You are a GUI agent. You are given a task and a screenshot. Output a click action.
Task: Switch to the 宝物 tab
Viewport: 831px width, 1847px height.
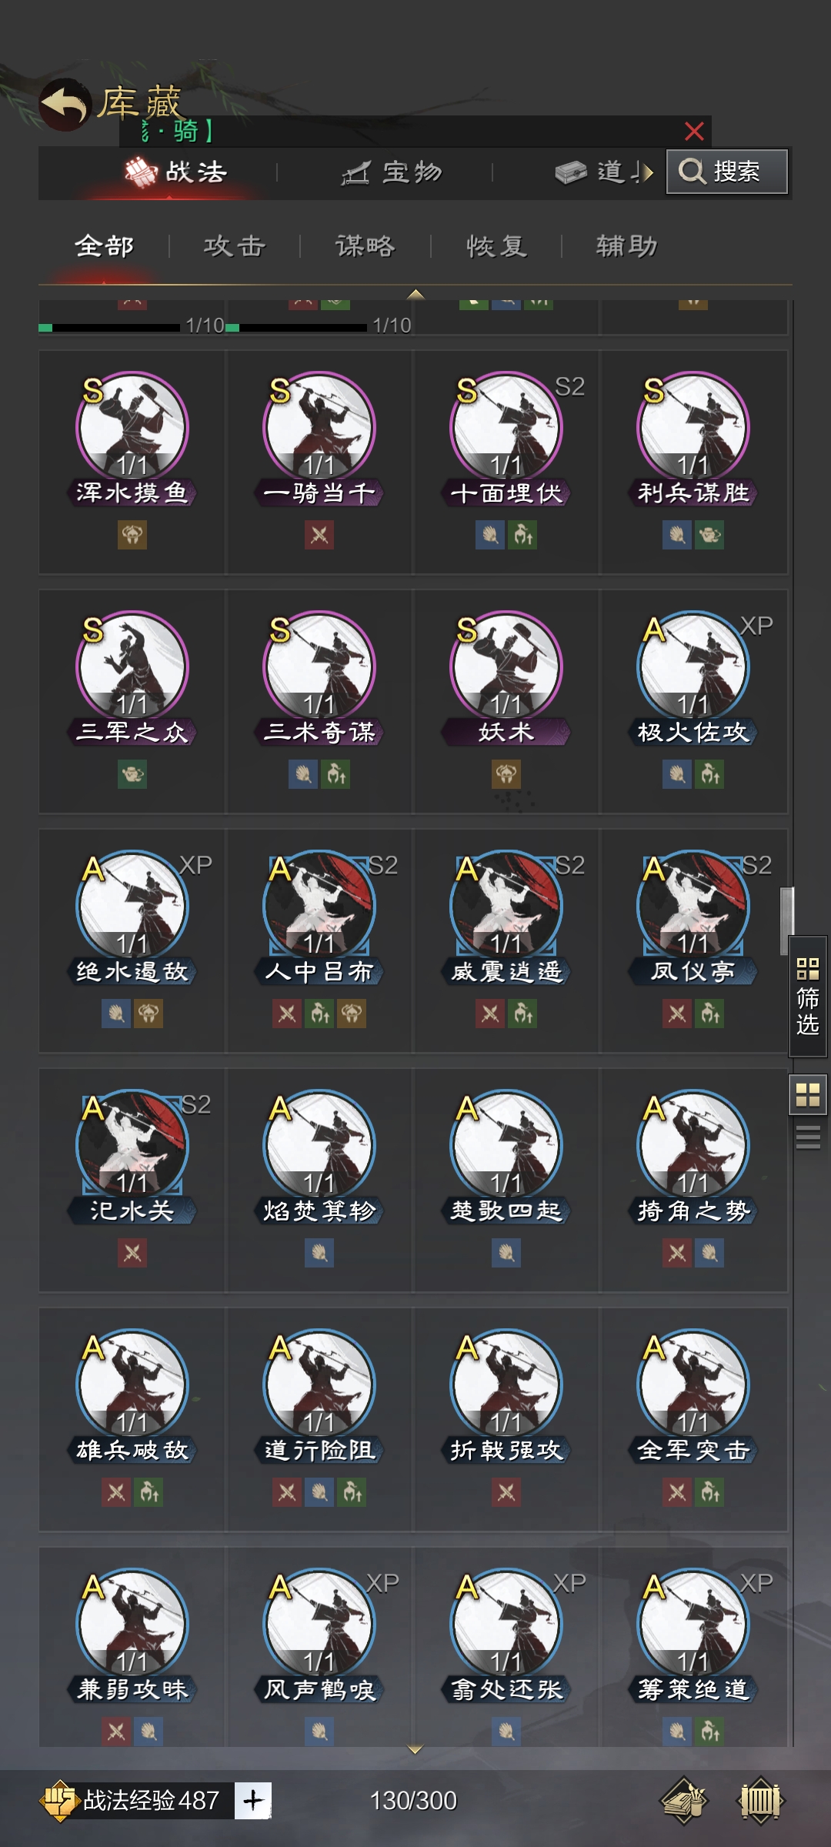(392, 172)
